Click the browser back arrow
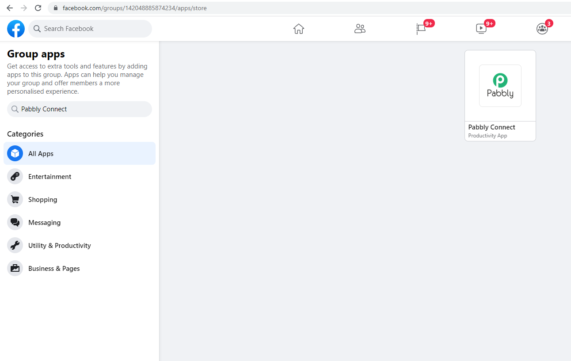 pyautogui.click(x=10, y=8)
